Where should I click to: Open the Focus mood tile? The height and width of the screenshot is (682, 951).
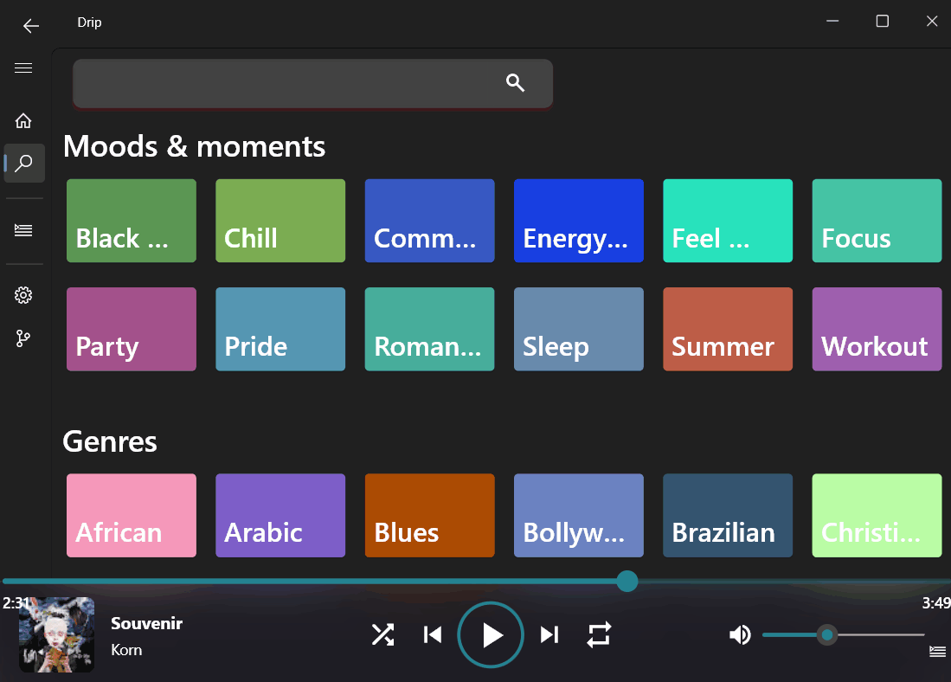pos(877,221)
